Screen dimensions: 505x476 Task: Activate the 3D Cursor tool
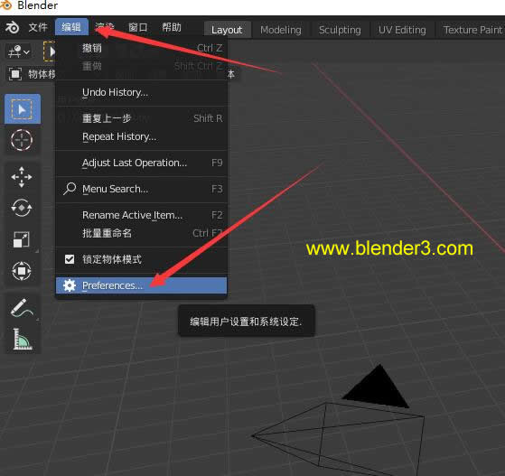click(22, 140)
